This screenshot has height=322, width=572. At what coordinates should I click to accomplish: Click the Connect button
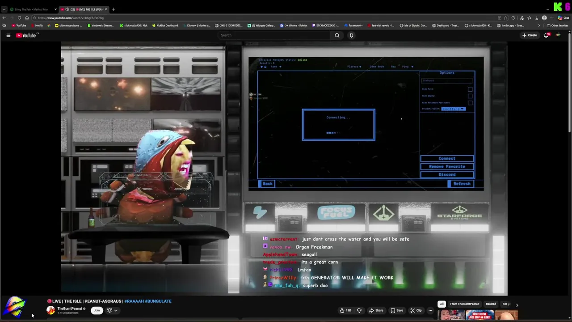coord(447,158)
